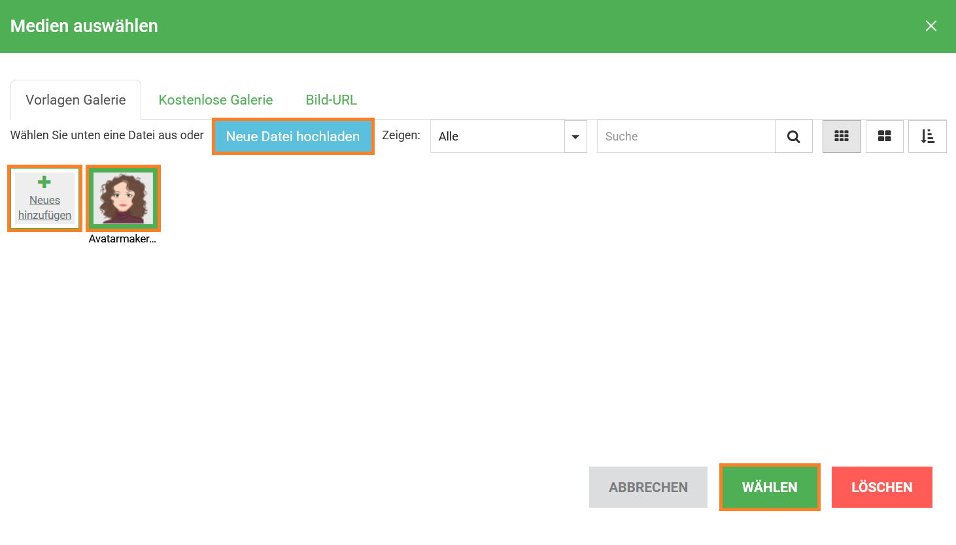
Task: Confirm selection with WÄHLEN button
Action: [769, 487]
